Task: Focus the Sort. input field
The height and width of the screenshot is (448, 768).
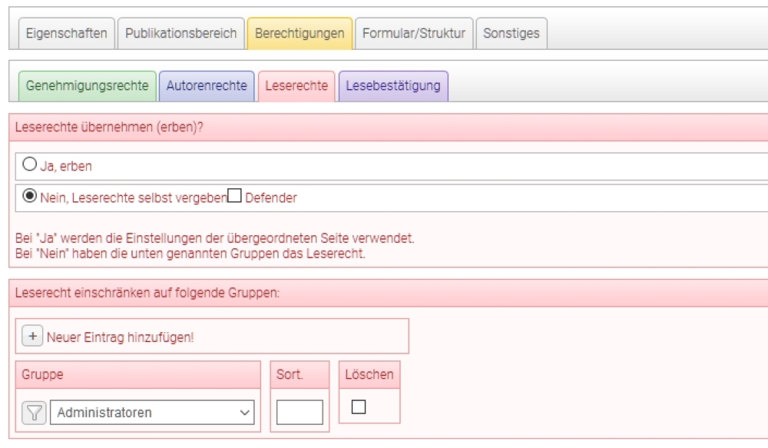Action: coord(300,413)
